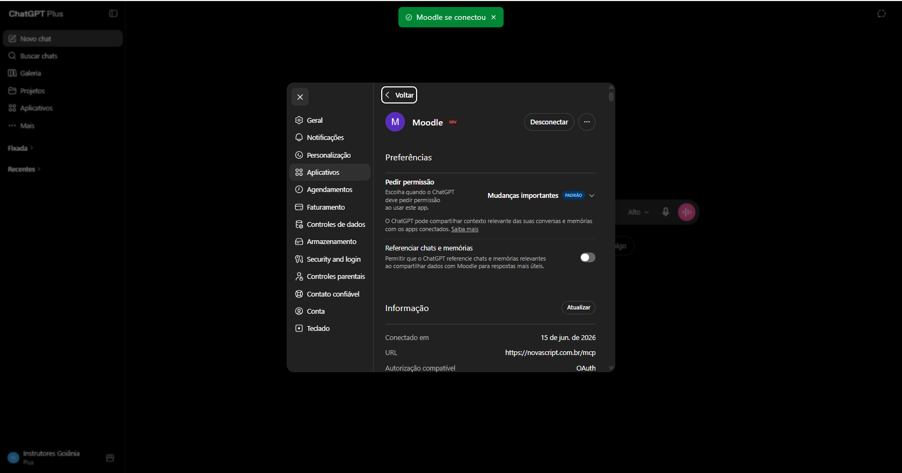Click the Atualizar button
902x473 pixels.
(578, 307)
